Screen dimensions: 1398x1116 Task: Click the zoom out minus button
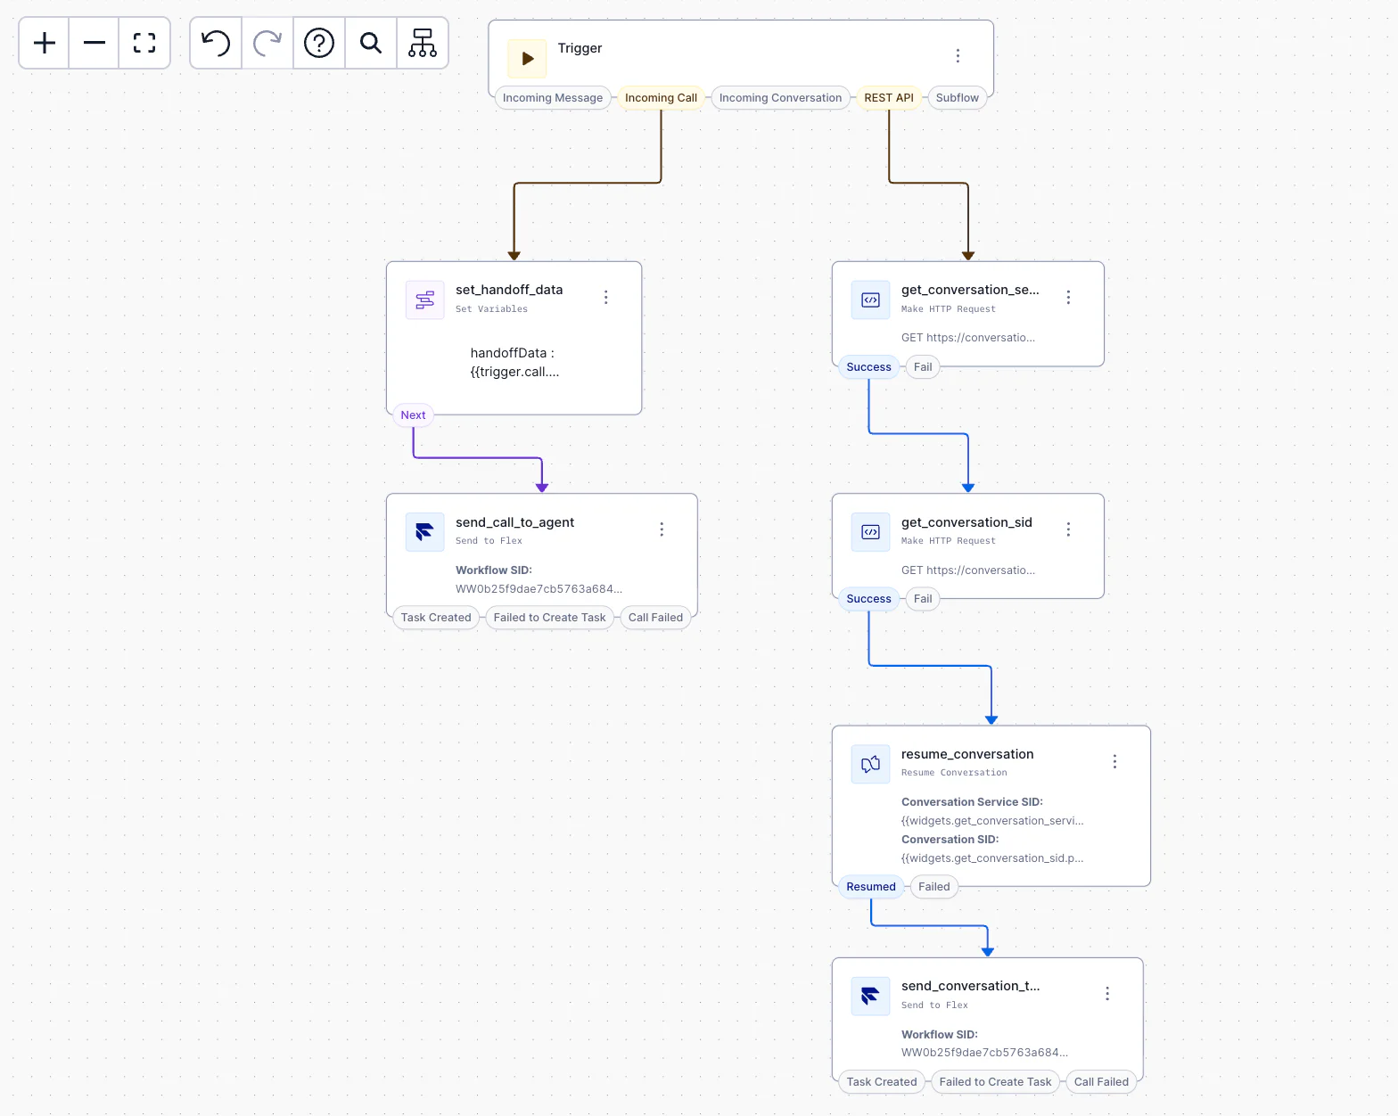[x=95, y=43]
